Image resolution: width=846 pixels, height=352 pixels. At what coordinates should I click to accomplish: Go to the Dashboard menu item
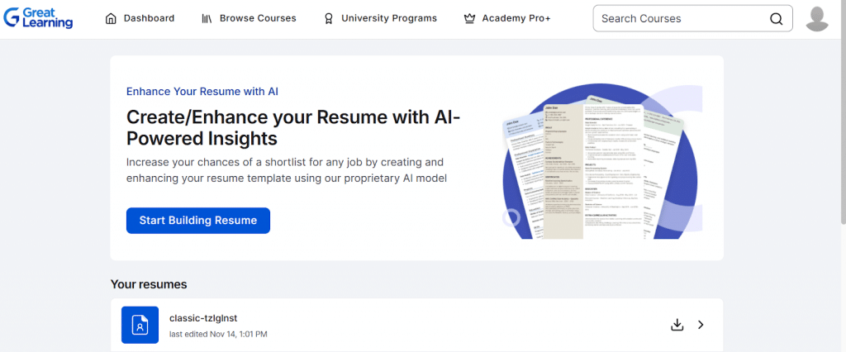149,18
